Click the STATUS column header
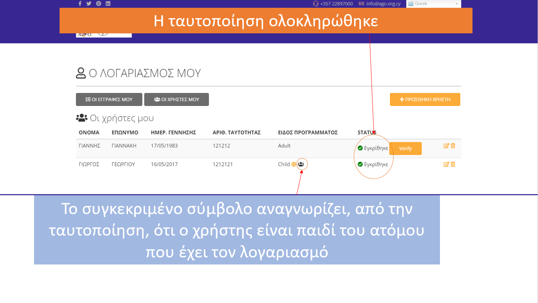 (x=367, y=133)
